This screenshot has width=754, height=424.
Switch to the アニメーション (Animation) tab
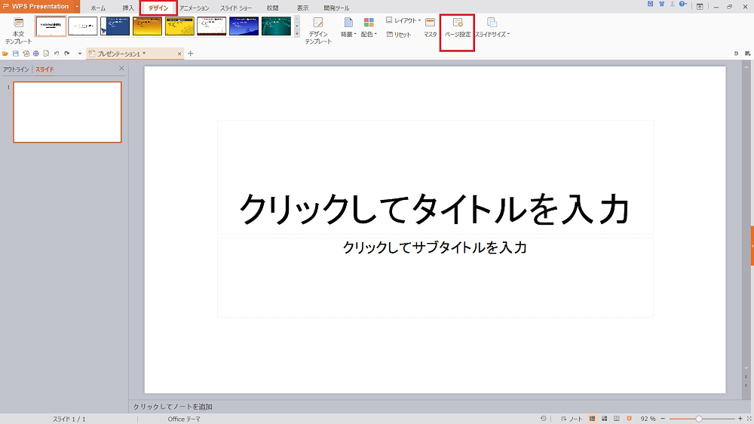point(195,8)
